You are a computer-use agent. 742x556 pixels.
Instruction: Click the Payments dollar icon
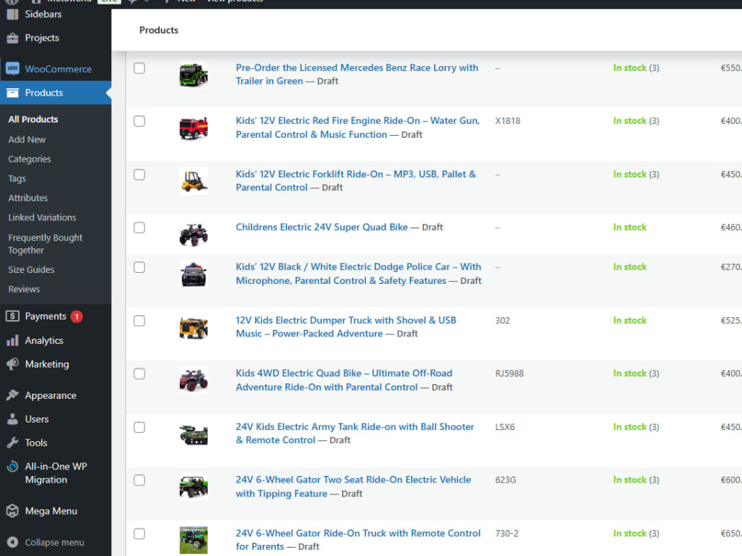point(13,317)
